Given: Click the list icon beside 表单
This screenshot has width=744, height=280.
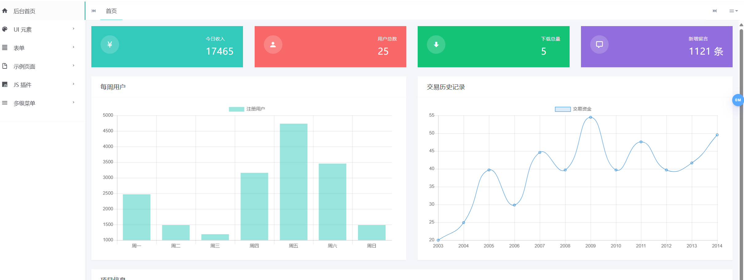Looking at the screenshot, I should pos(5,48).
